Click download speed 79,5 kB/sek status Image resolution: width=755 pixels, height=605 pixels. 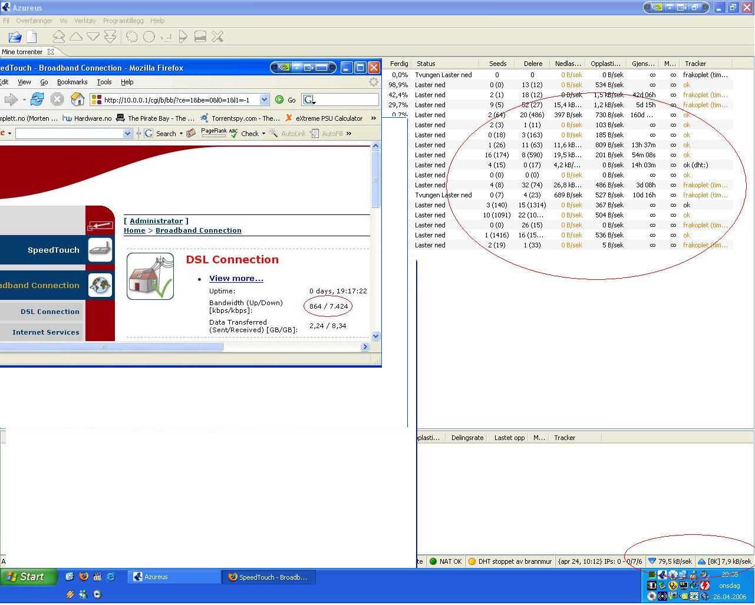(x=670, y=561)
